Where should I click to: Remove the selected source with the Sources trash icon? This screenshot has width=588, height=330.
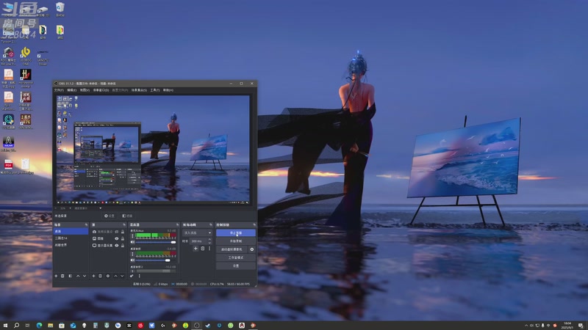pyautogui.click(x=100, y=276)
